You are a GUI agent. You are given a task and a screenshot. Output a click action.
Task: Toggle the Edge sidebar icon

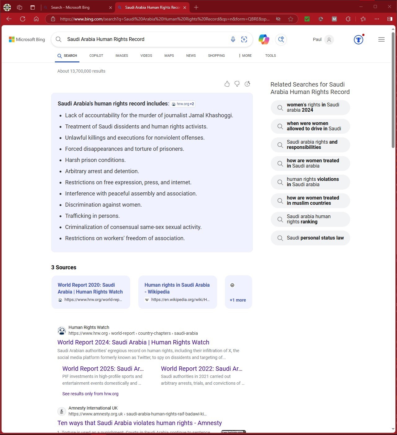tap(390, 19)
